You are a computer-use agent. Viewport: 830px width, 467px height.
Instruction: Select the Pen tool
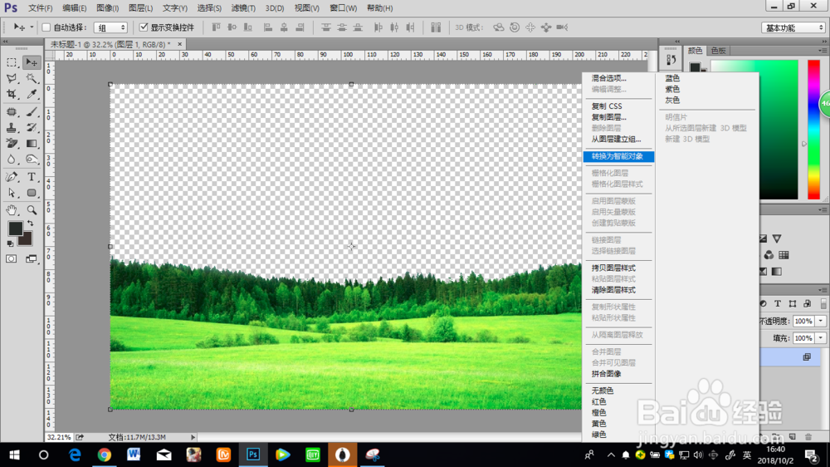point(12,177)
